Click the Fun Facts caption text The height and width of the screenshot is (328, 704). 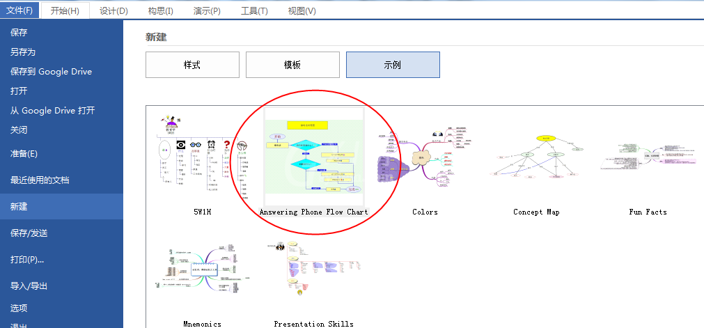pyautogui.click(x=648, y=212)
